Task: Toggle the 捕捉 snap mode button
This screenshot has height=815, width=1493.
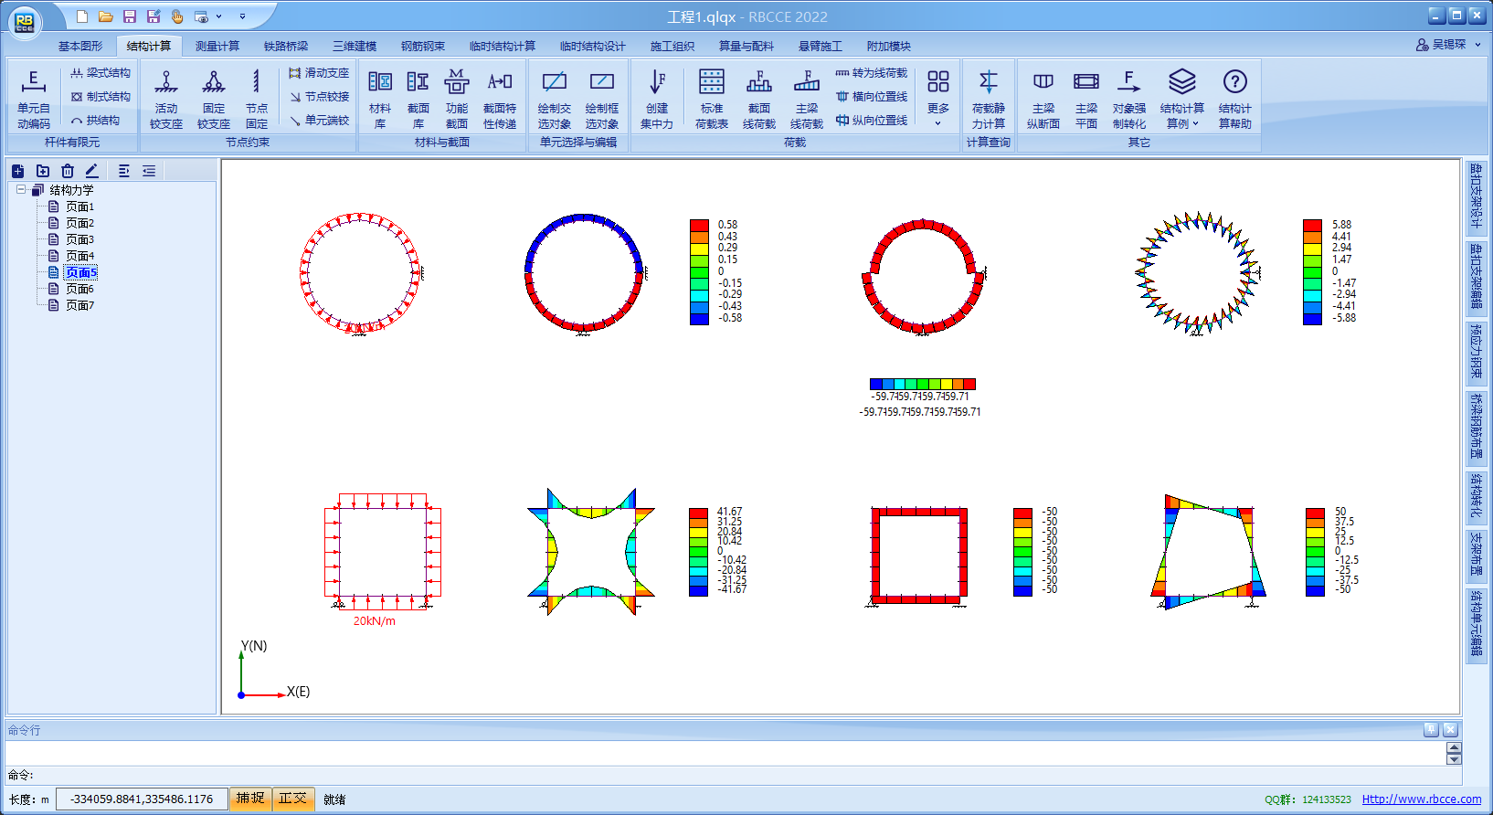Action: tap(250, 799)
